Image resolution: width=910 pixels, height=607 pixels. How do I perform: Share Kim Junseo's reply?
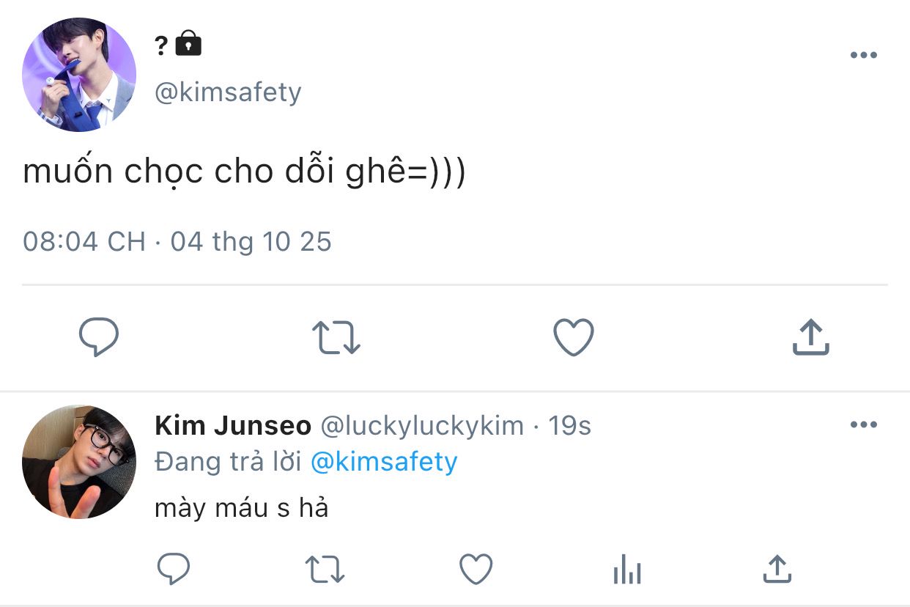[x=777, y=569]
